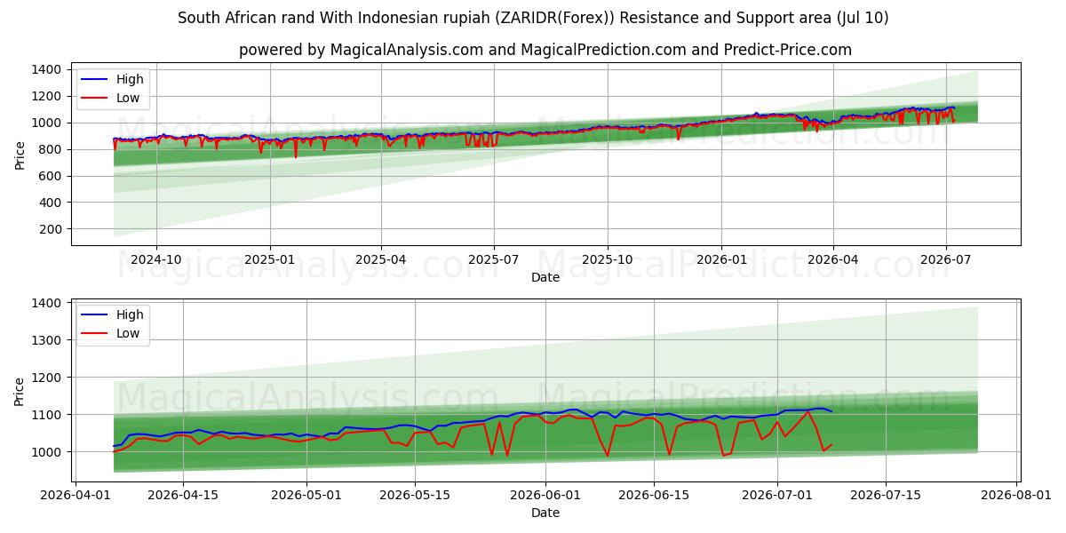This screenshot has width=1066, height=533.
Task: Click the lower chart 'Date' axis label
Action: tap(545, 513)
